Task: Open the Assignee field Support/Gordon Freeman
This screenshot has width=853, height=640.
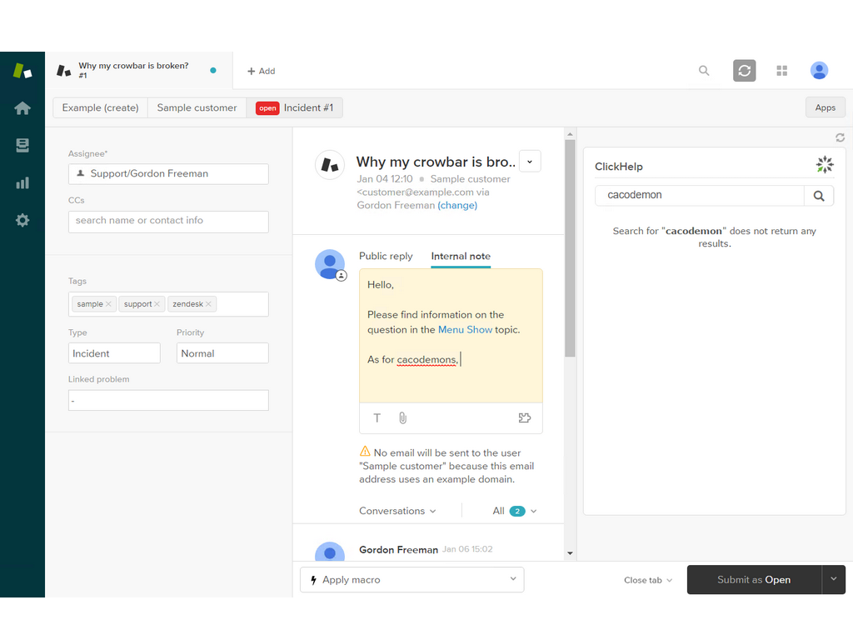Action: (x=168, y=173)
